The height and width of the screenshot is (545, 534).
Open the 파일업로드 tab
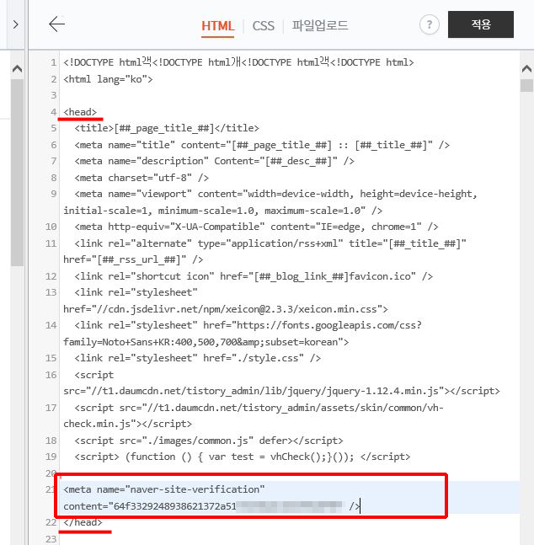click(x=320, y=26)
